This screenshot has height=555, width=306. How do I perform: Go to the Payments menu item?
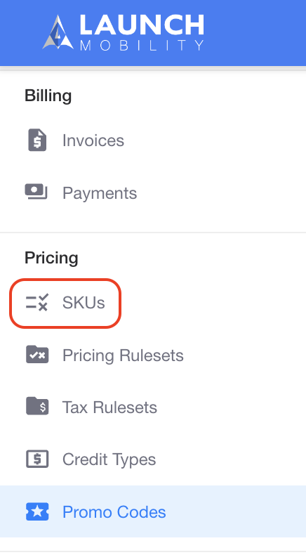click(100, 193)
